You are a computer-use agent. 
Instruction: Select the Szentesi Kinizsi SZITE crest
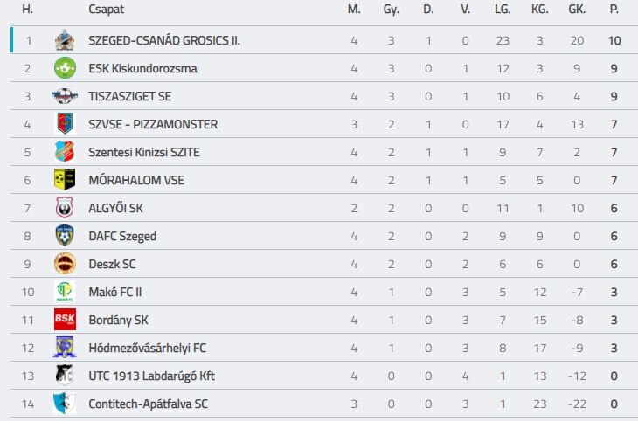point(65,152)
